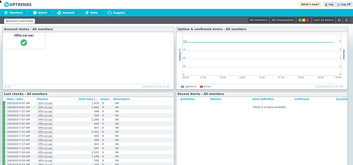Open rtfm.co.ua/ link in 8:02 AM row
The width and height of the screenshot is (353, 165).
[x=45, y=107]
